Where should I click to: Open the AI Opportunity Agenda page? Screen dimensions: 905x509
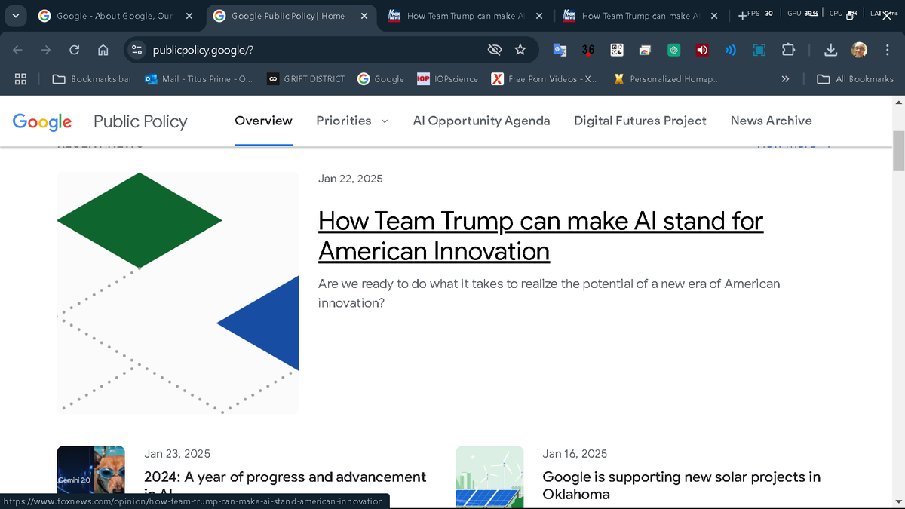click(481, 121)
